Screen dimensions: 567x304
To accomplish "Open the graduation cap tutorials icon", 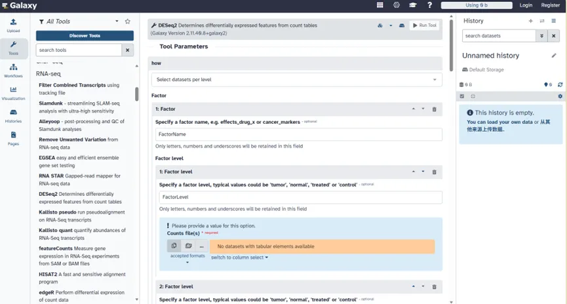I will (x=413, y=5).
